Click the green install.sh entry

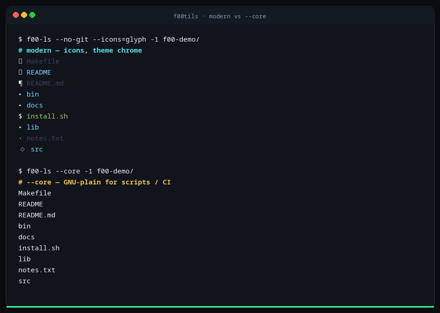pos(47,116)
